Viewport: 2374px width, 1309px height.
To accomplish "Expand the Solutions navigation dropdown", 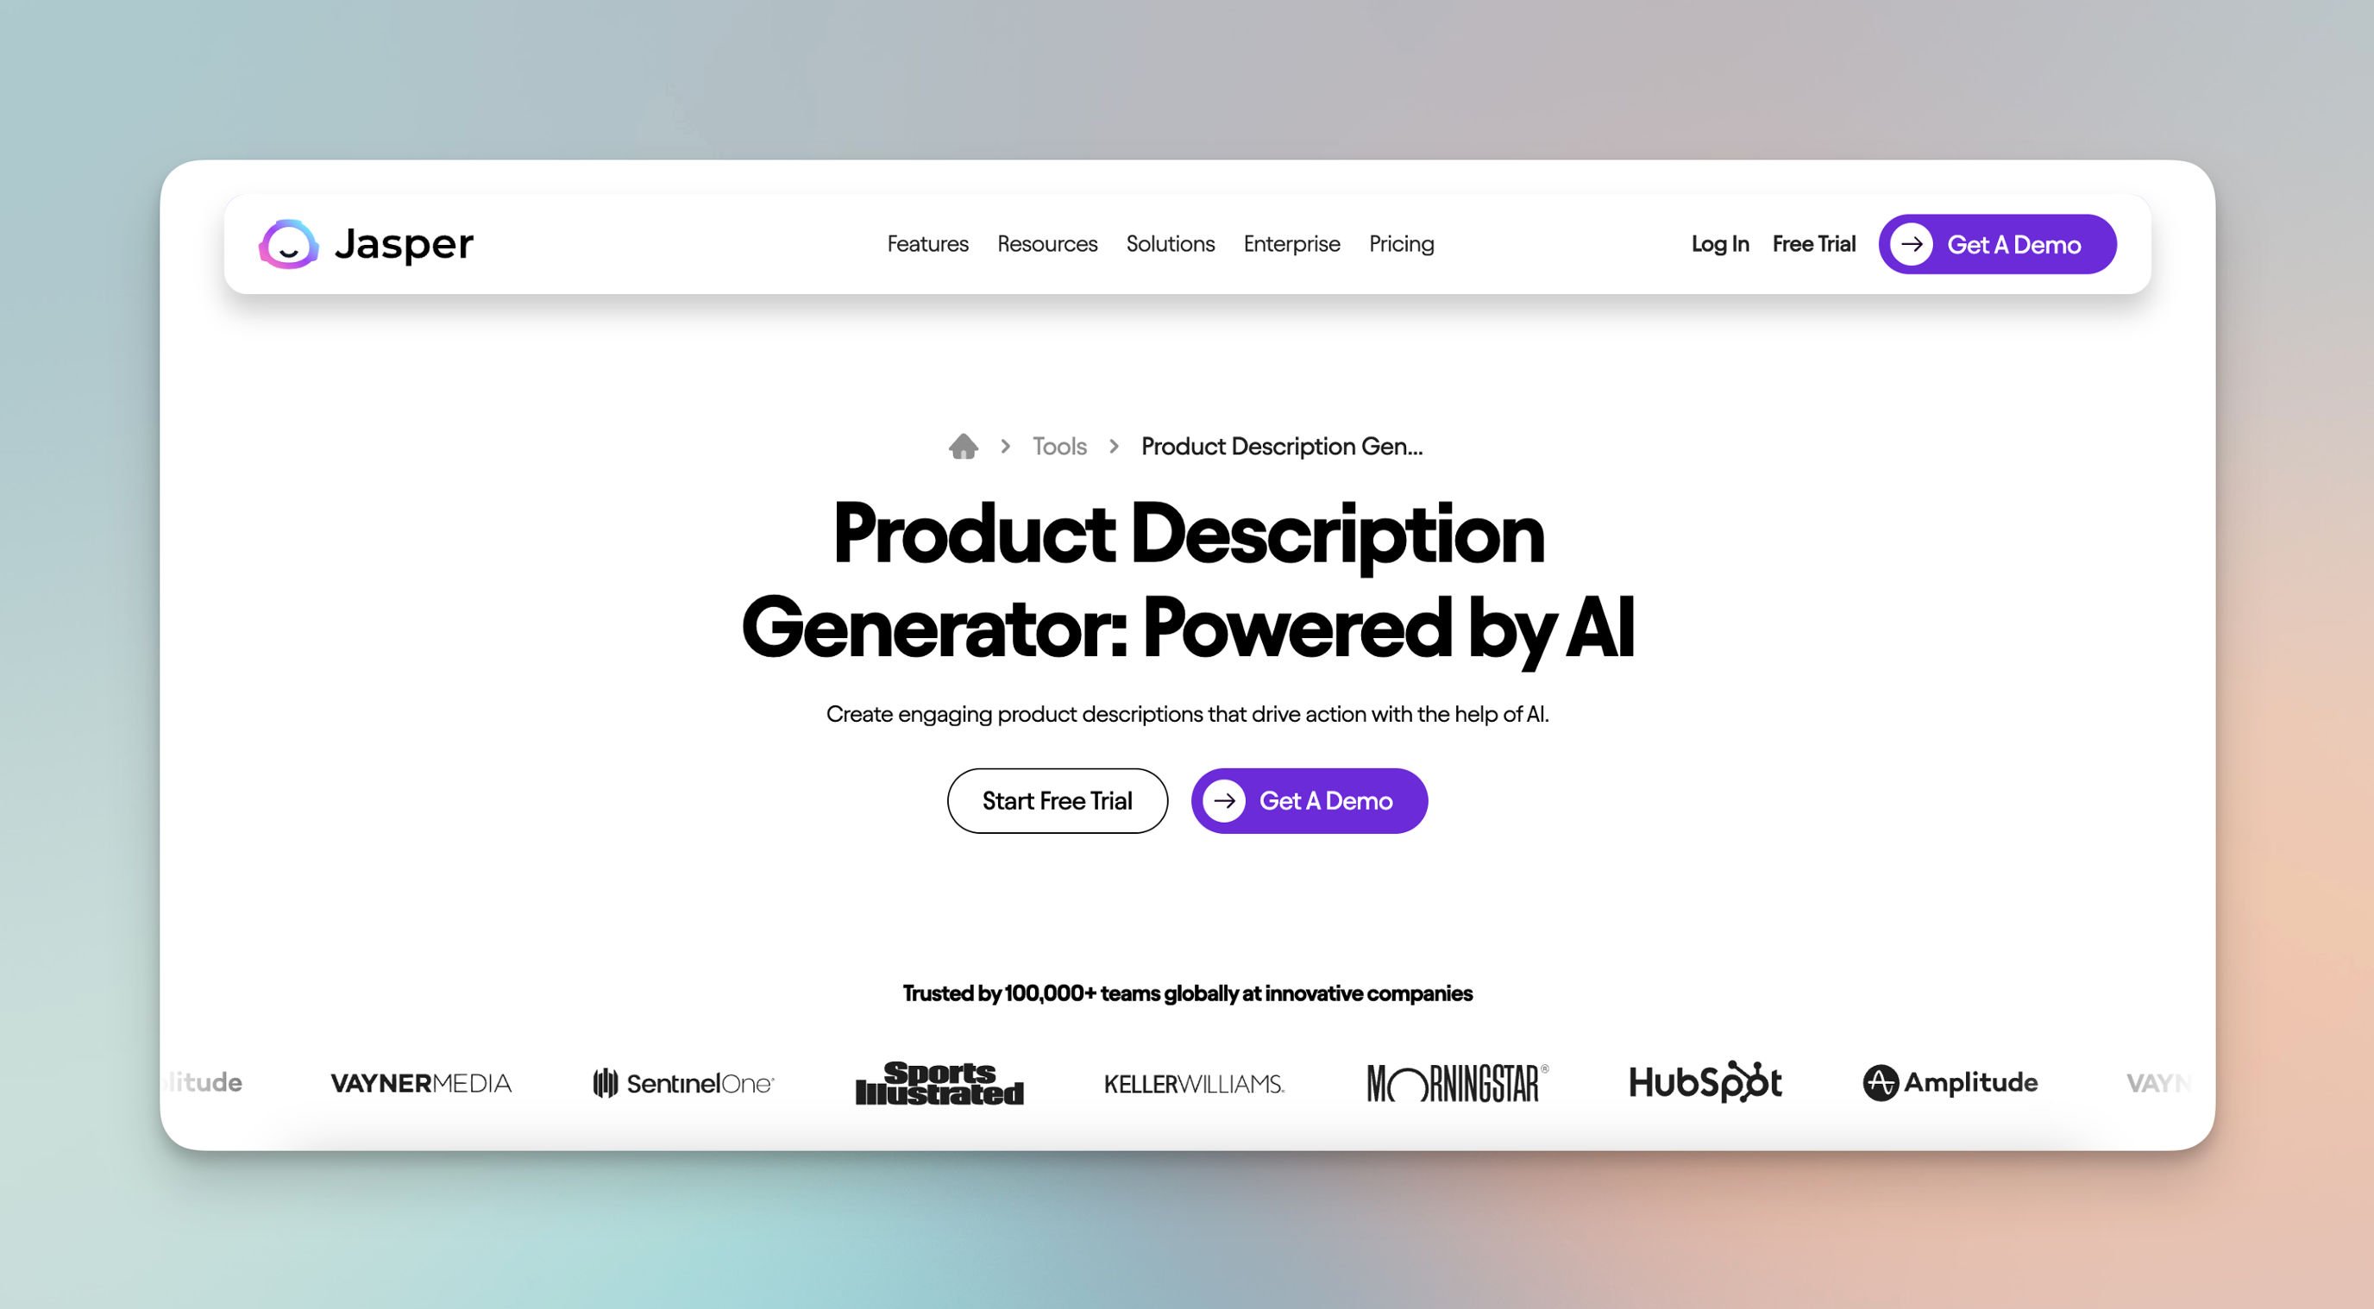I will point(1169,243).
